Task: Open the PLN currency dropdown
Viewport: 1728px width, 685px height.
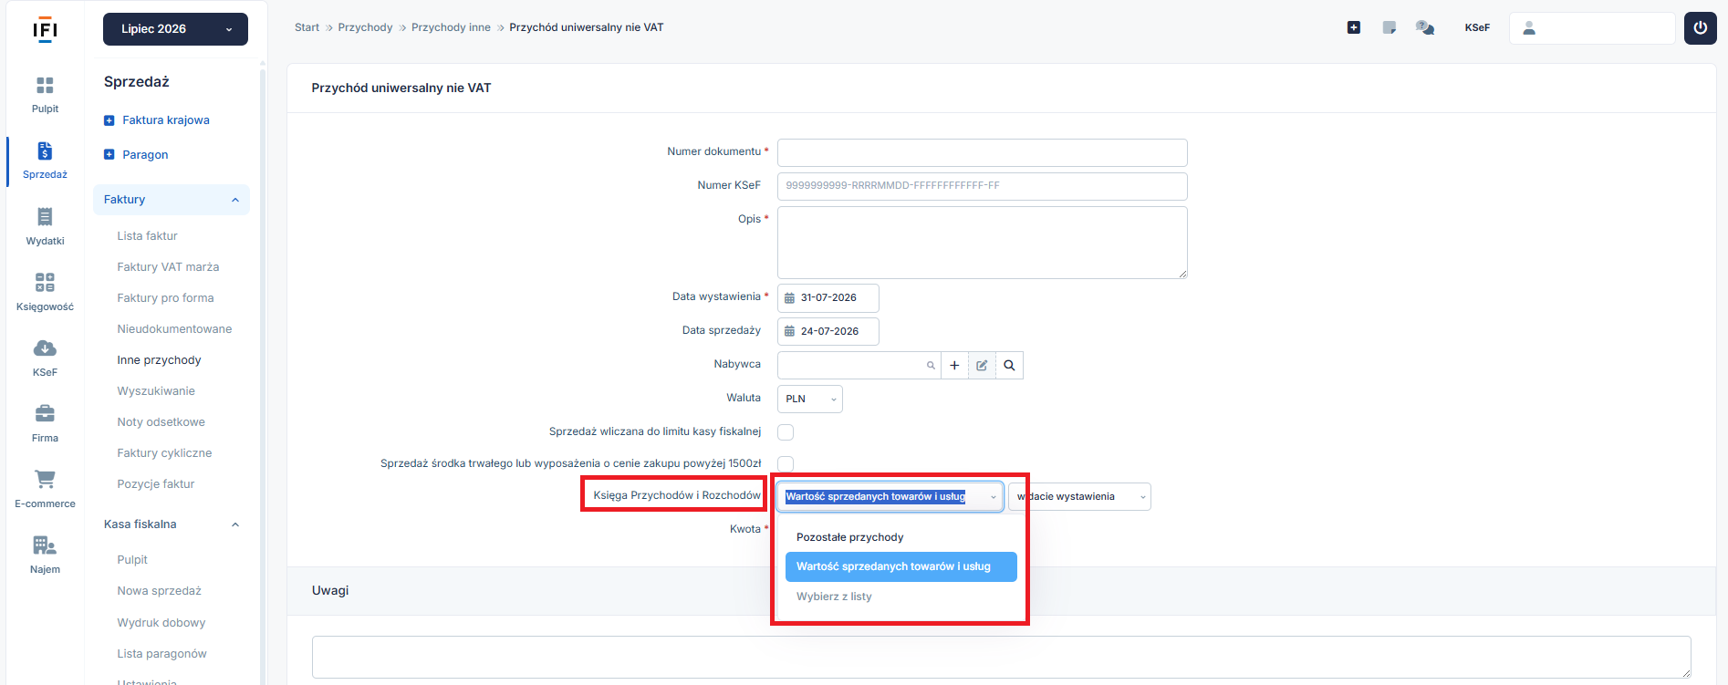Action: [x=810, y=399]
